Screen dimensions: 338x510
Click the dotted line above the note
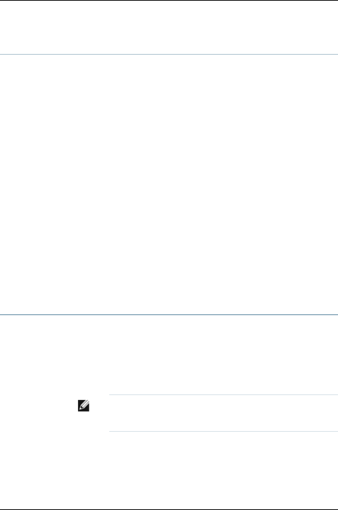click(223, 395)
